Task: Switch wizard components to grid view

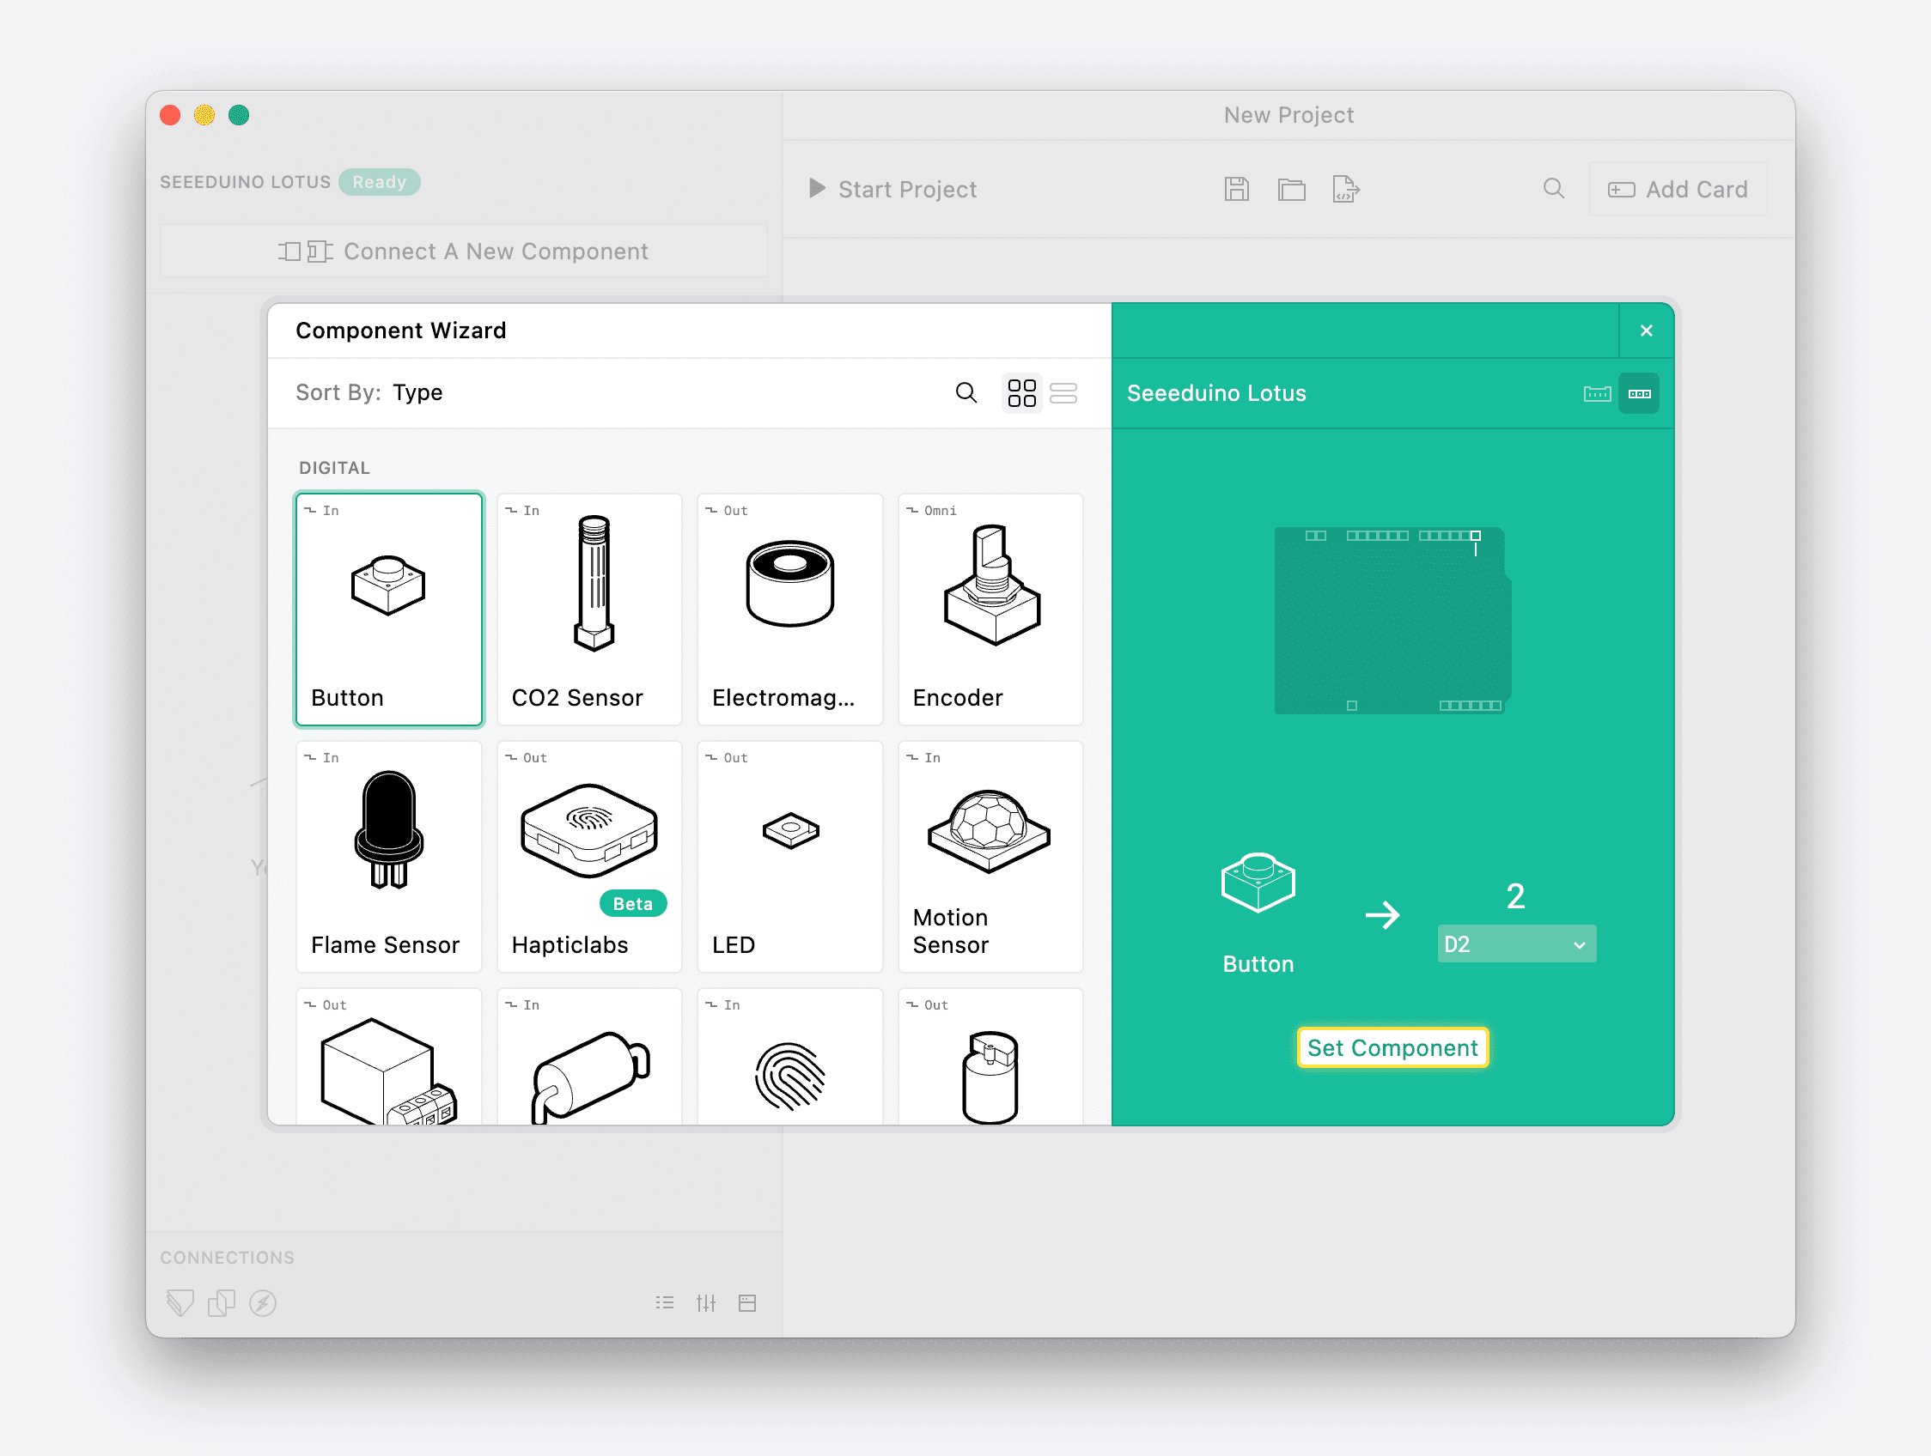Action: tap(1021, 392)
